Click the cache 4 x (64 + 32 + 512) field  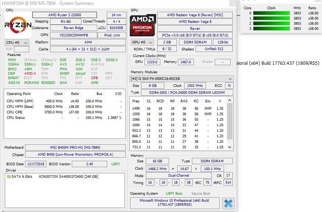click(88, 49)
